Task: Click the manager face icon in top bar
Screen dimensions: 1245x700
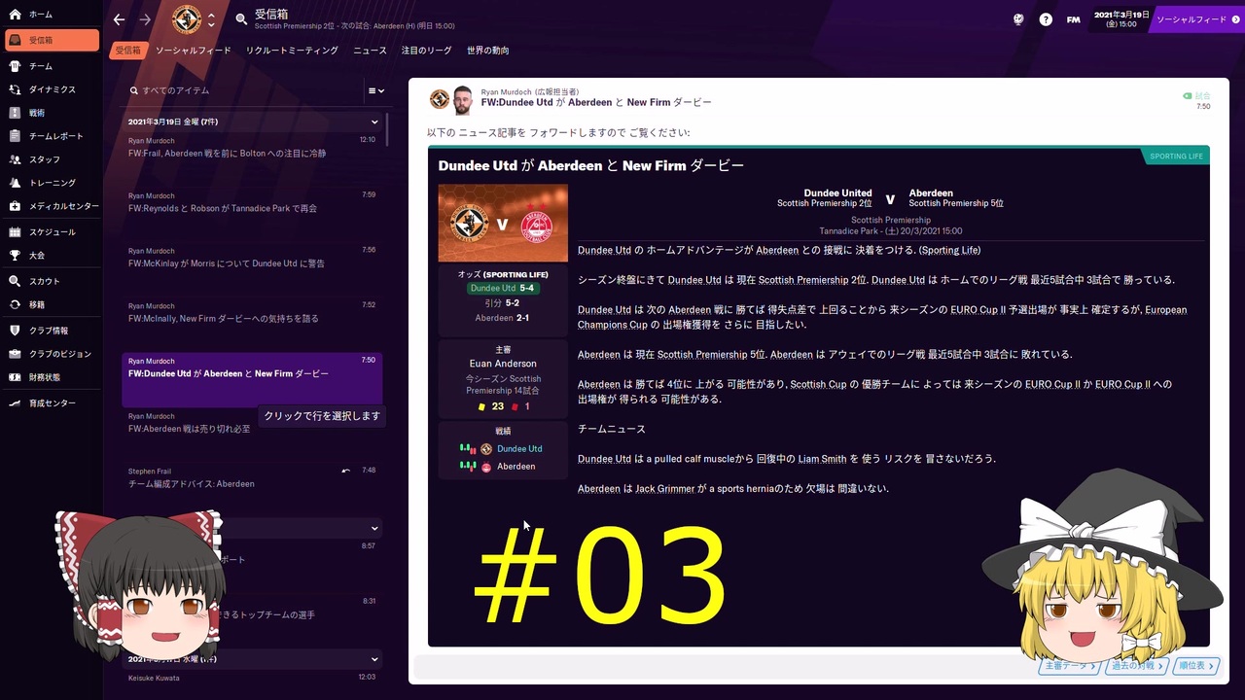Action: [x=1018, y=19]
